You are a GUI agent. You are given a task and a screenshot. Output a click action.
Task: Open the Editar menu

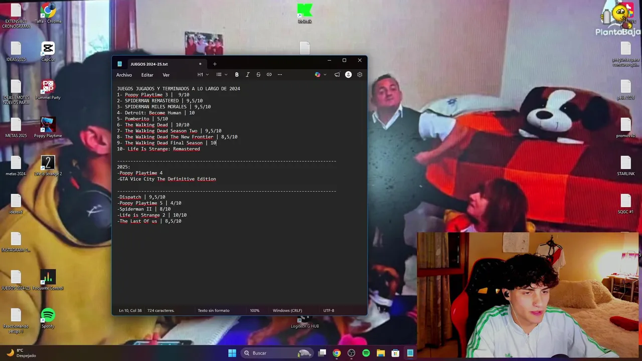(x=147, y=75)
